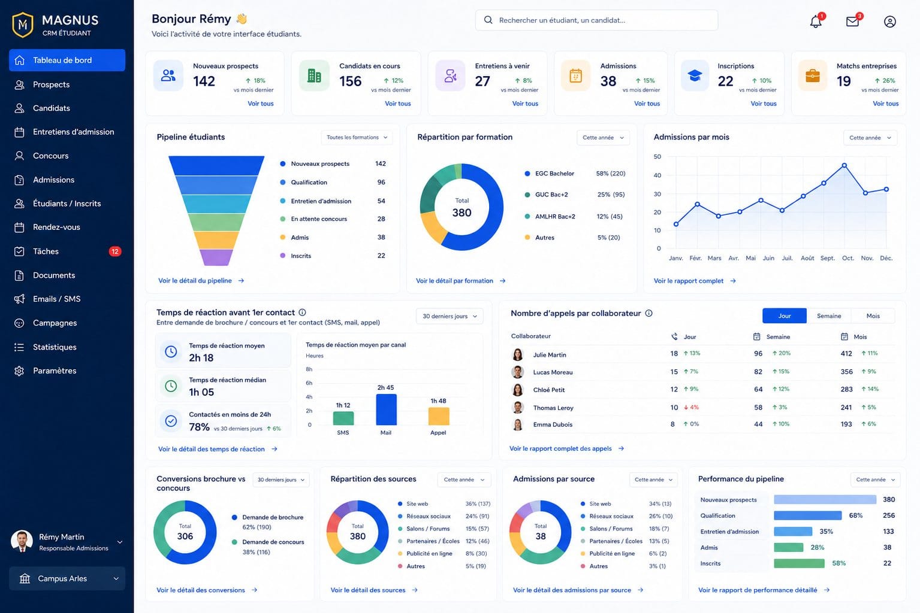The height and width of the screenshot is (613, 920).
Task: Open notifications bell icon
Action: point(816,22)
